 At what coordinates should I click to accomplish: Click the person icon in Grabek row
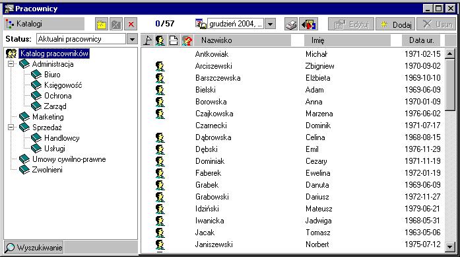tap(160, 185)
